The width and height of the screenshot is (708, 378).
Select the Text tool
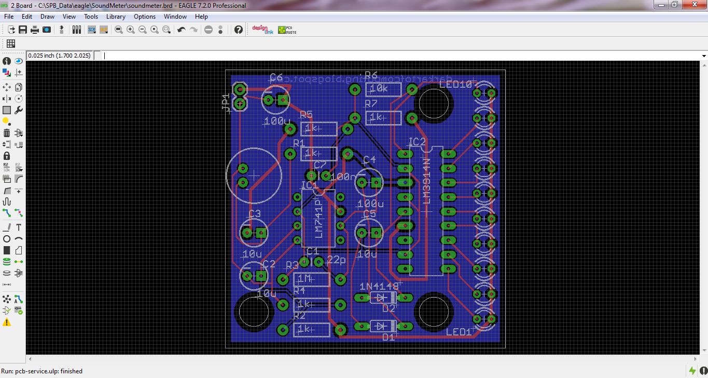coord(19,227)
